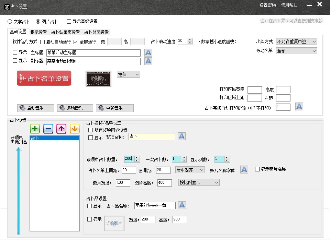330x240 pixels.
Task: Click the move up arrow icon
Action: pyautogui.click(x=62, y=129)
